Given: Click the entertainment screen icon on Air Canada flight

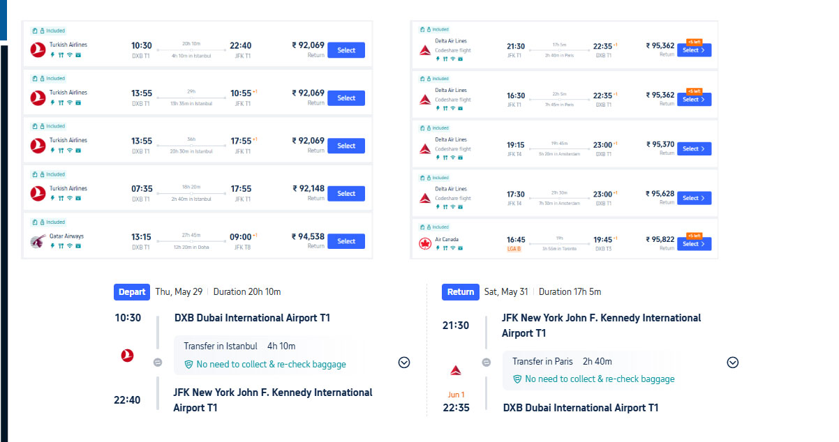Looking at the screenshot, I should 460,248.
